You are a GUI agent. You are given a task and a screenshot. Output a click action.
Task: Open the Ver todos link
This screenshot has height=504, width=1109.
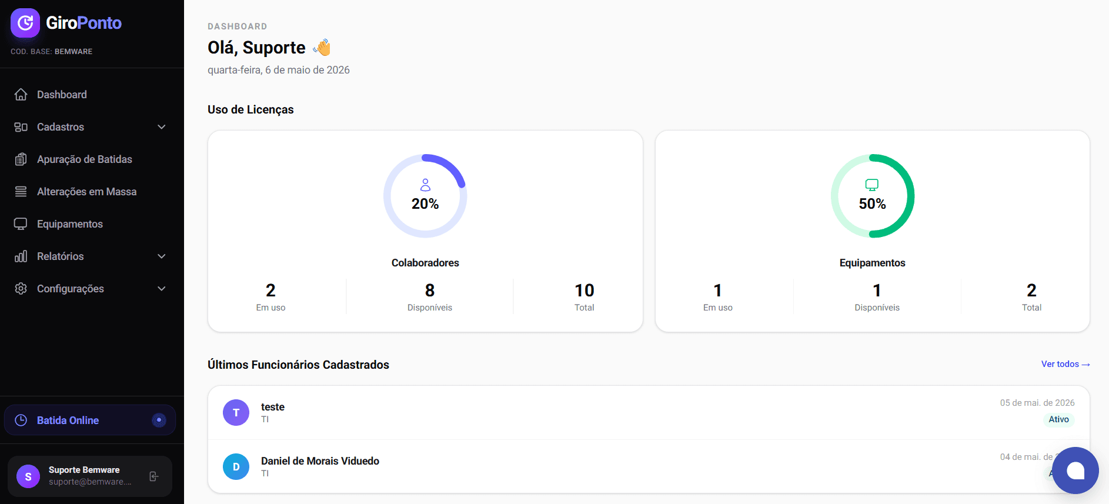click(x=1065, y=364)
